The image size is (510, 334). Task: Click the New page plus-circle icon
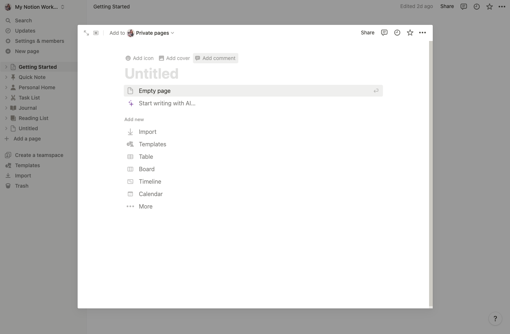(x=8, y=51)
